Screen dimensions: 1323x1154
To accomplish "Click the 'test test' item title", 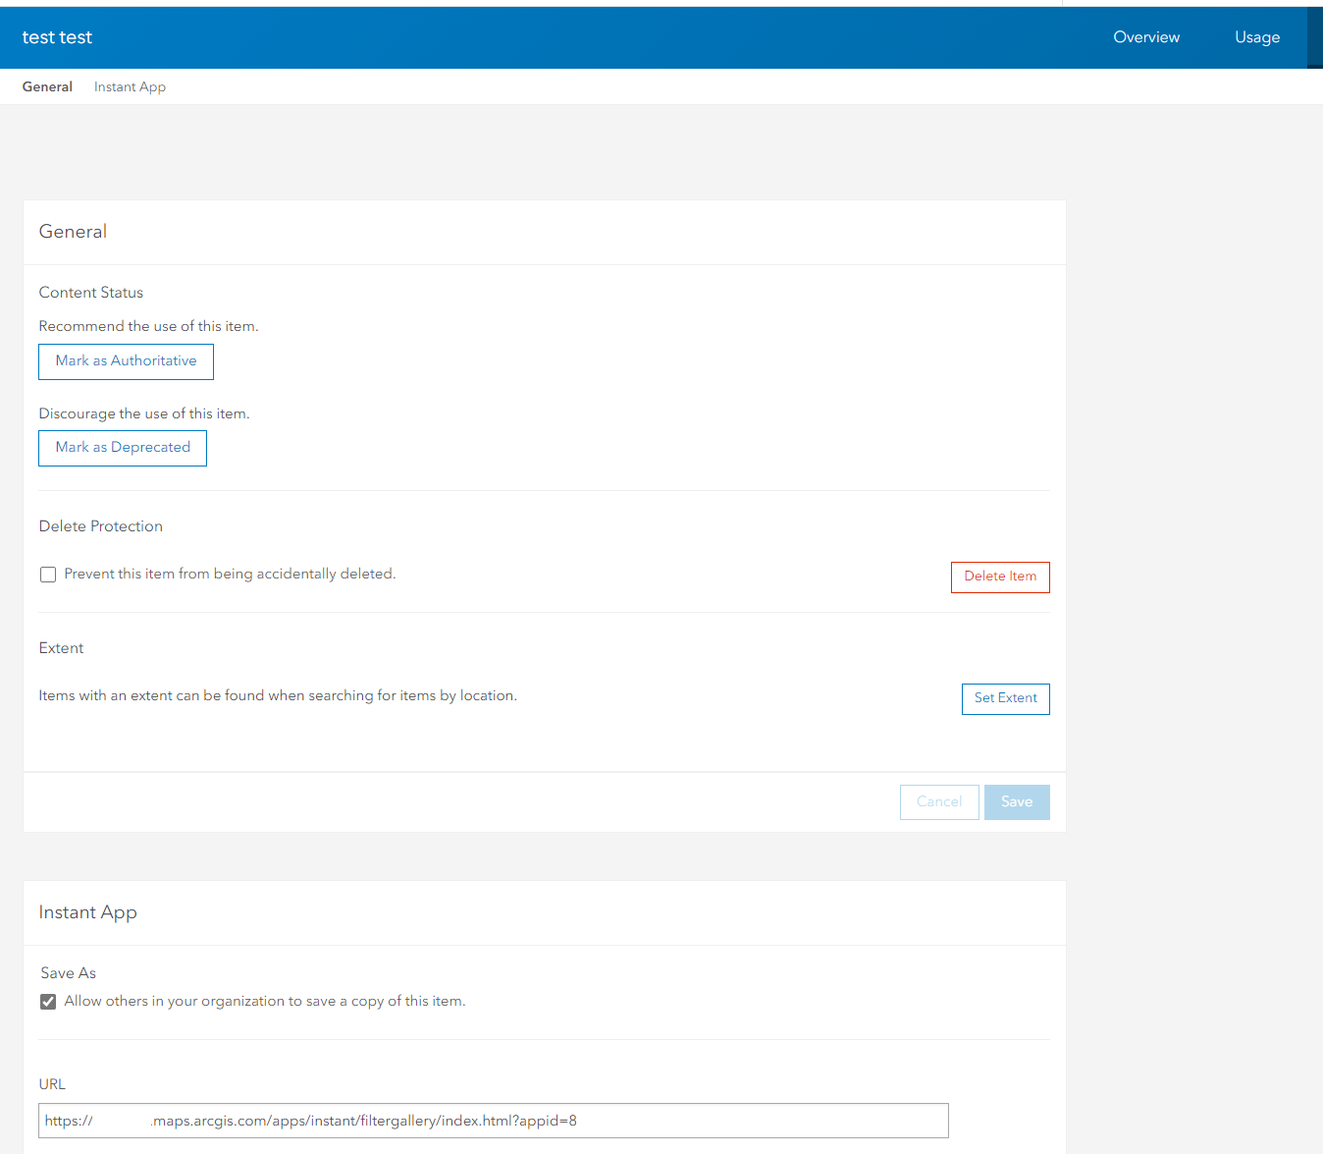I will tap(57, 36).
